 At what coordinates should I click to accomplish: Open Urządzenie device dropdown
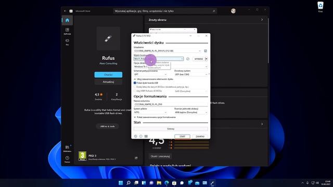tap(168, 51)
